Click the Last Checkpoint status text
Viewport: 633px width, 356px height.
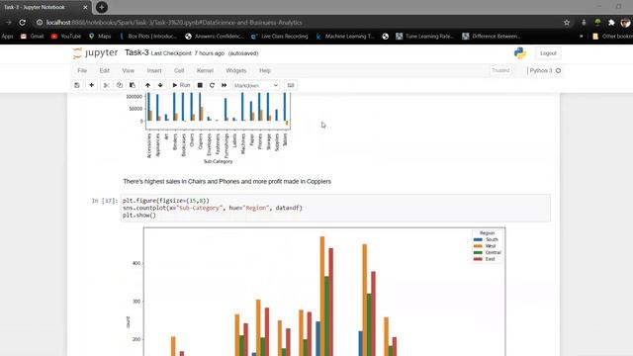pos(187,53)
